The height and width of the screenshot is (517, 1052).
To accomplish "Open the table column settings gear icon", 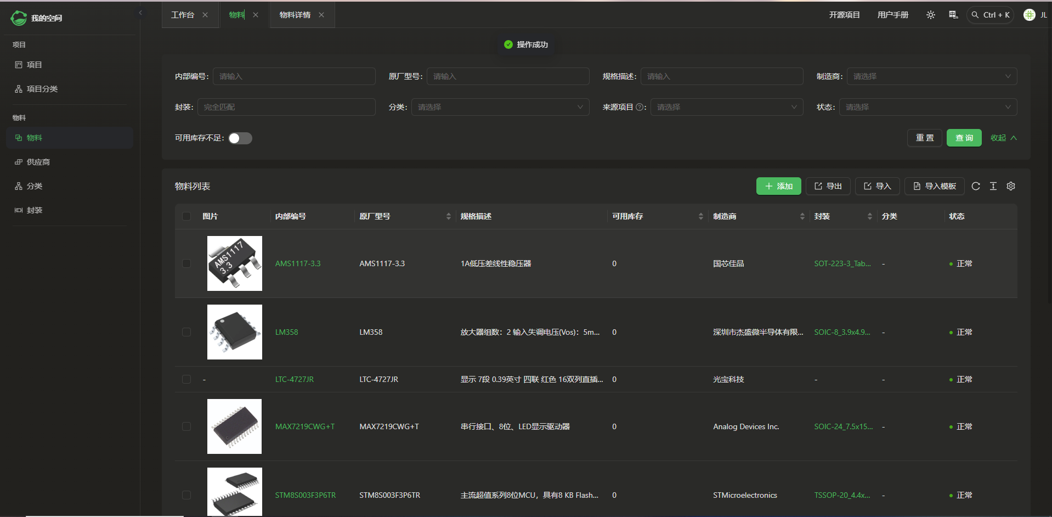I will (x=1010, y=186).
